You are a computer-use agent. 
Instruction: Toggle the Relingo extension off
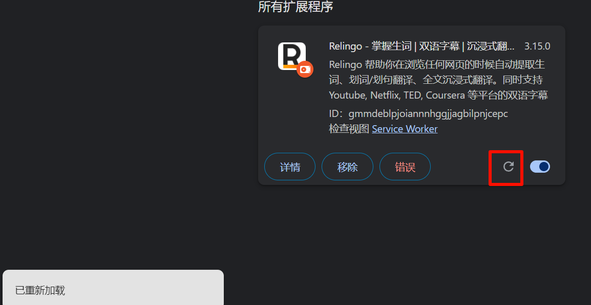pos(540,167)
